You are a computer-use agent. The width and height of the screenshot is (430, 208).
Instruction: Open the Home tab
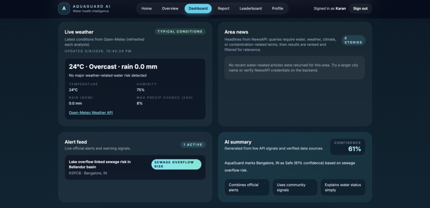146,9
